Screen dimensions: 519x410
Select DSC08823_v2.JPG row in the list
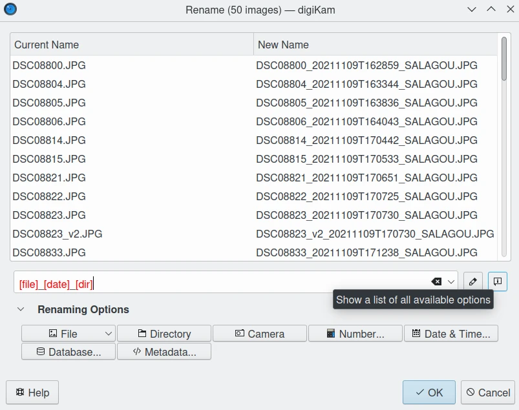coord(58,234)
